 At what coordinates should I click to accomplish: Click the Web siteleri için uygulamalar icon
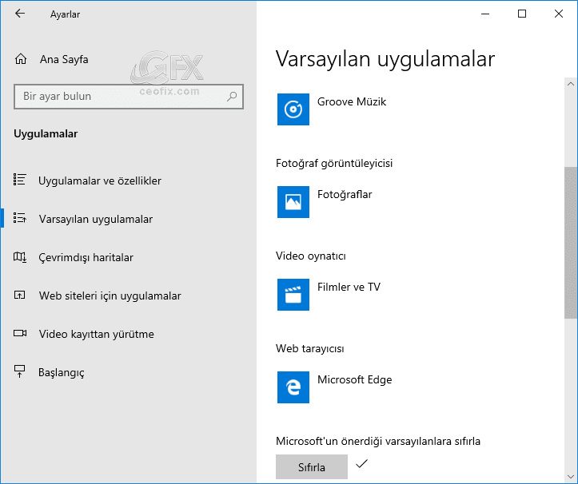(x=19, y=295)
